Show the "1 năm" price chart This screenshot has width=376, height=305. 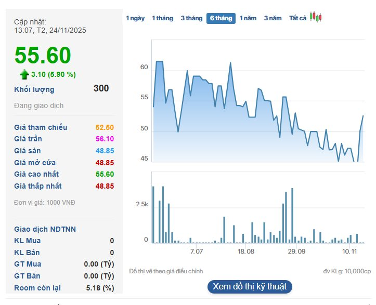coord(248,18)
